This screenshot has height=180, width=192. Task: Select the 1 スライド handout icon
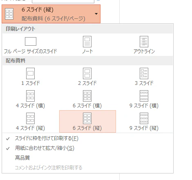30,73
